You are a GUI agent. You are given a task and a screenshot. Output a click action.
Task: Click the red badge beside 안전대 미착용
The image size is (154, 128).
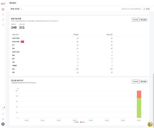22,42
